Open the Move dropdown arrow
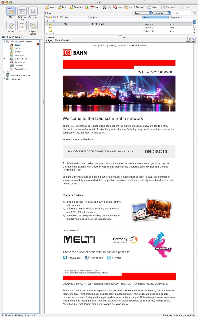Image resolution: width=198 pixels, height=317 pixels. (159, 7)
